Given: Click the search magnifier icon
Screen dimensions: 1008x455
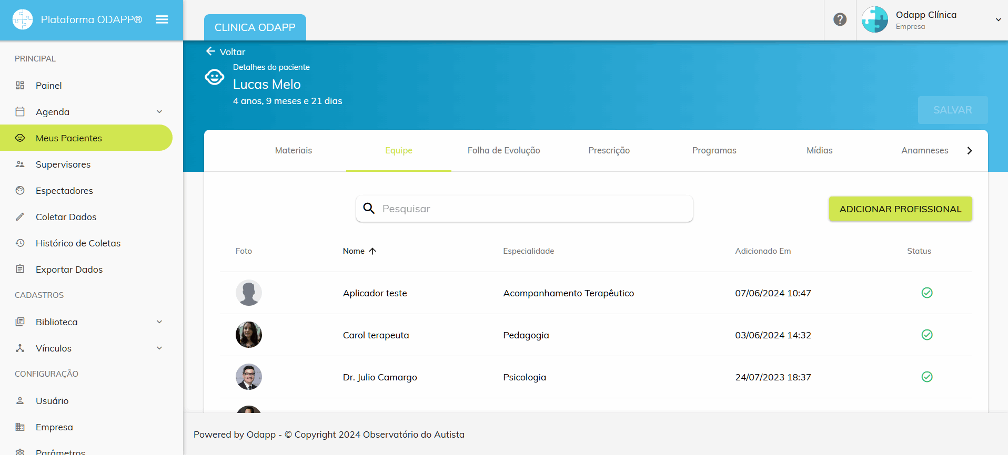Looking at the screenshot, I should [369, 209].
